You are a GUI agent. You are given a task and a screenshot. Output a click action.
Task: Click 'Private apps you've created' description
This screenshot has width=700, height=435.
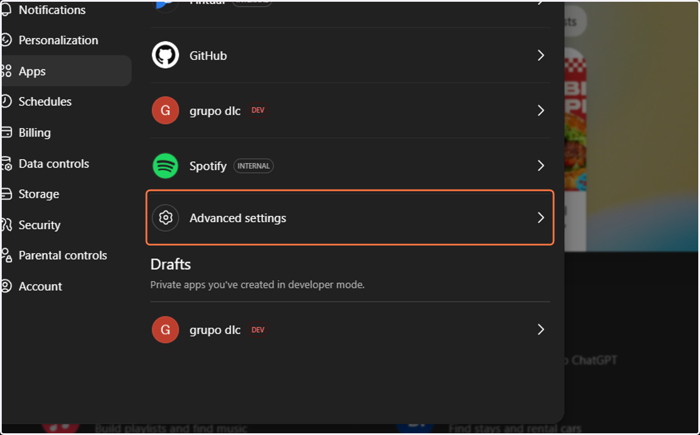(x=257, y=285)
